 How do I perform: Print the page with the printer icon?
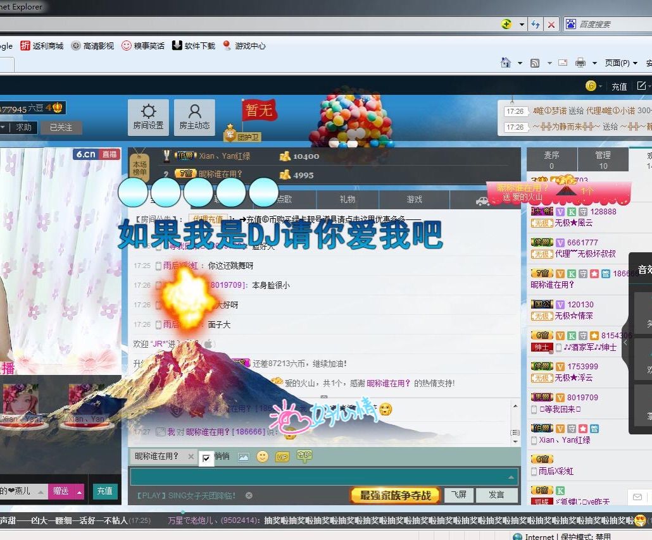pos(580,63)
